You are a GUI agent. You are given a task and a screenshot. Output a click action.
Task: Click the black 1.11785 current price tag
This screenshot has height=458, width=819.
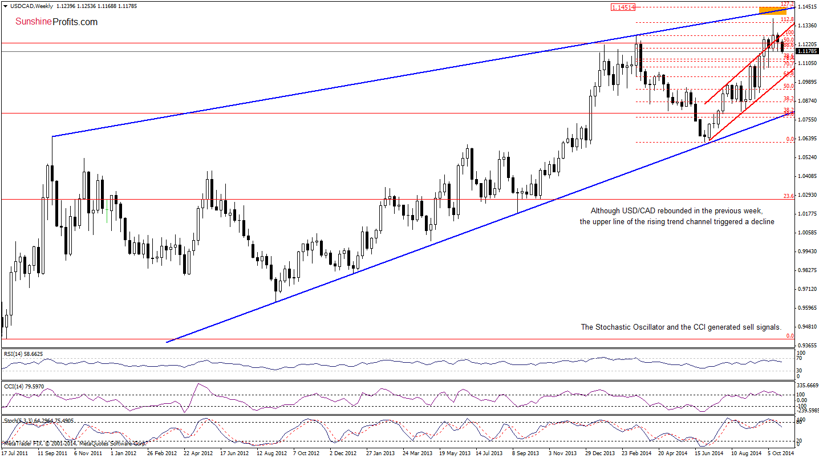(808, 51)
